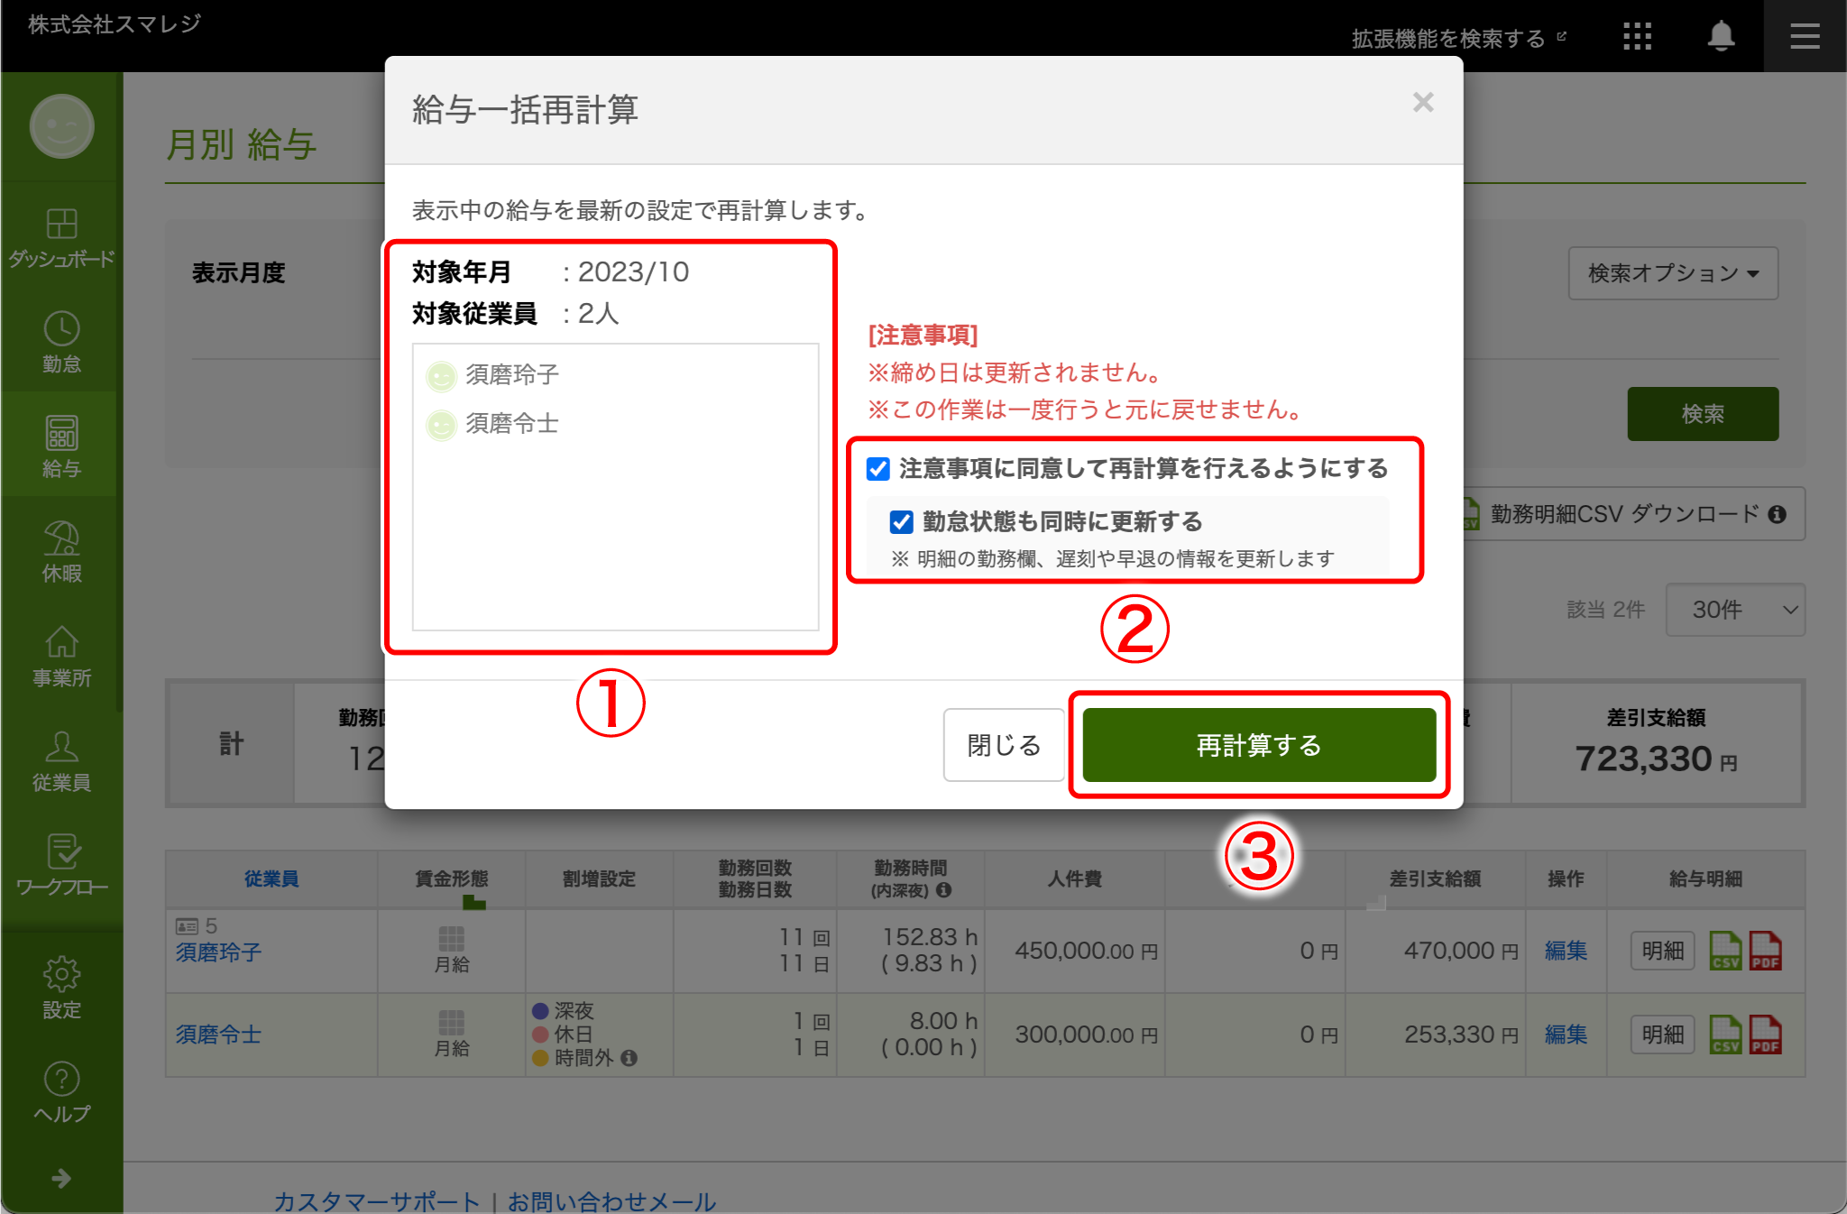1847x1214 pixels.
Task: Open ワークフロー in sidebar
Action: click(61, 865)
